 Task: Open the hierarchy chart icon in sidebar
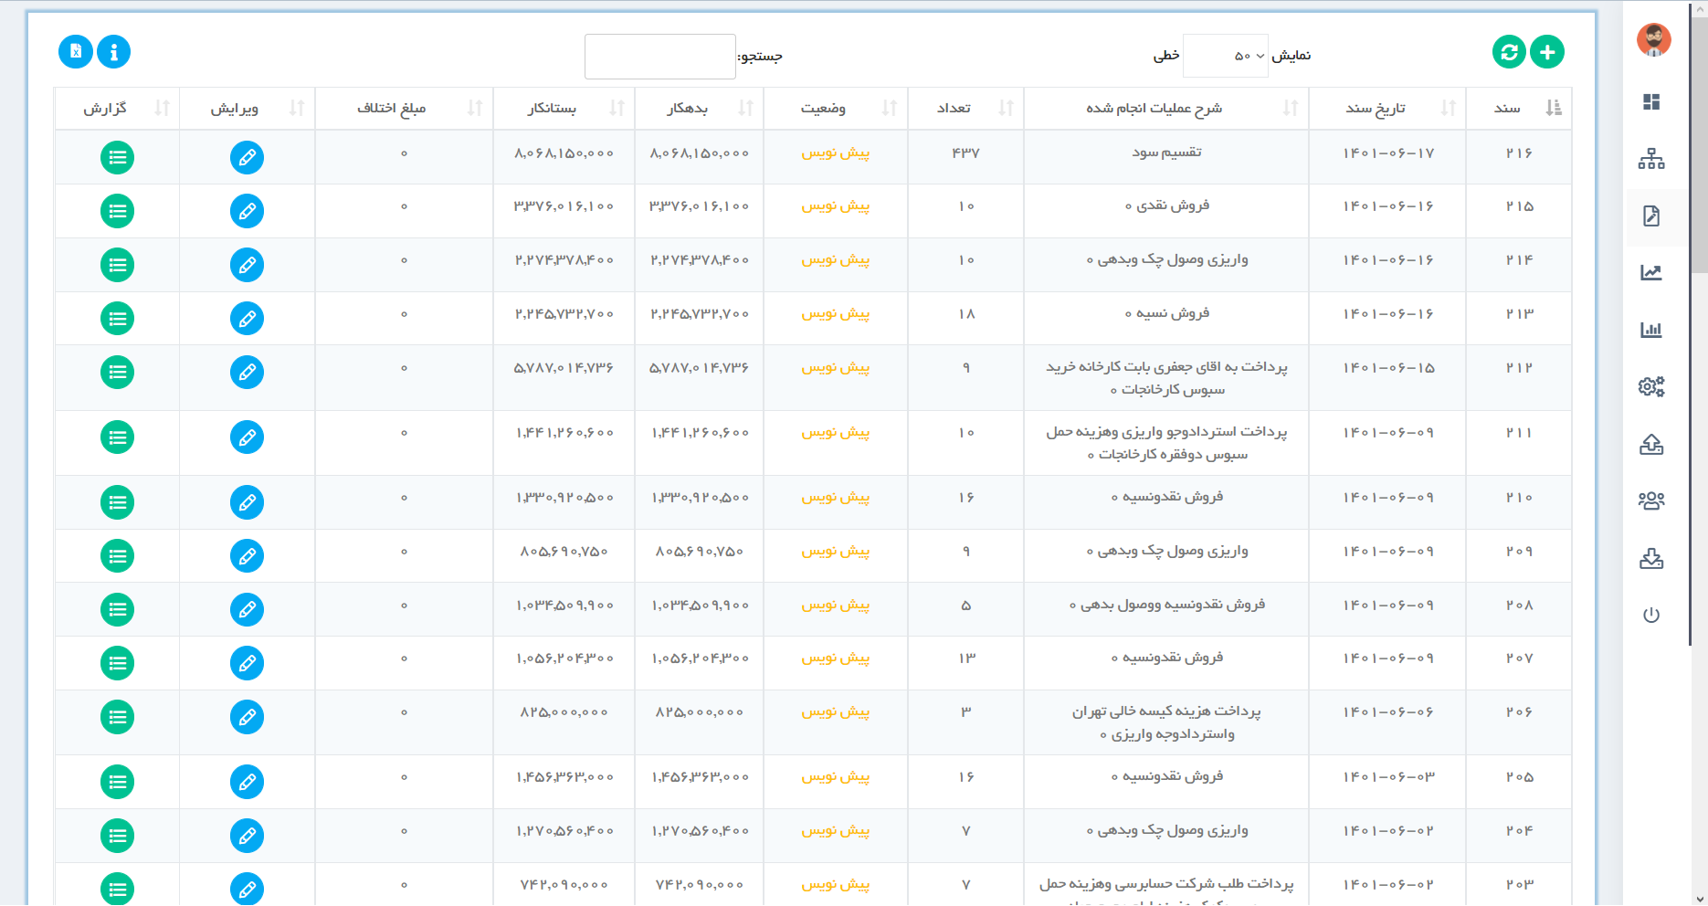coord(1651,159)
